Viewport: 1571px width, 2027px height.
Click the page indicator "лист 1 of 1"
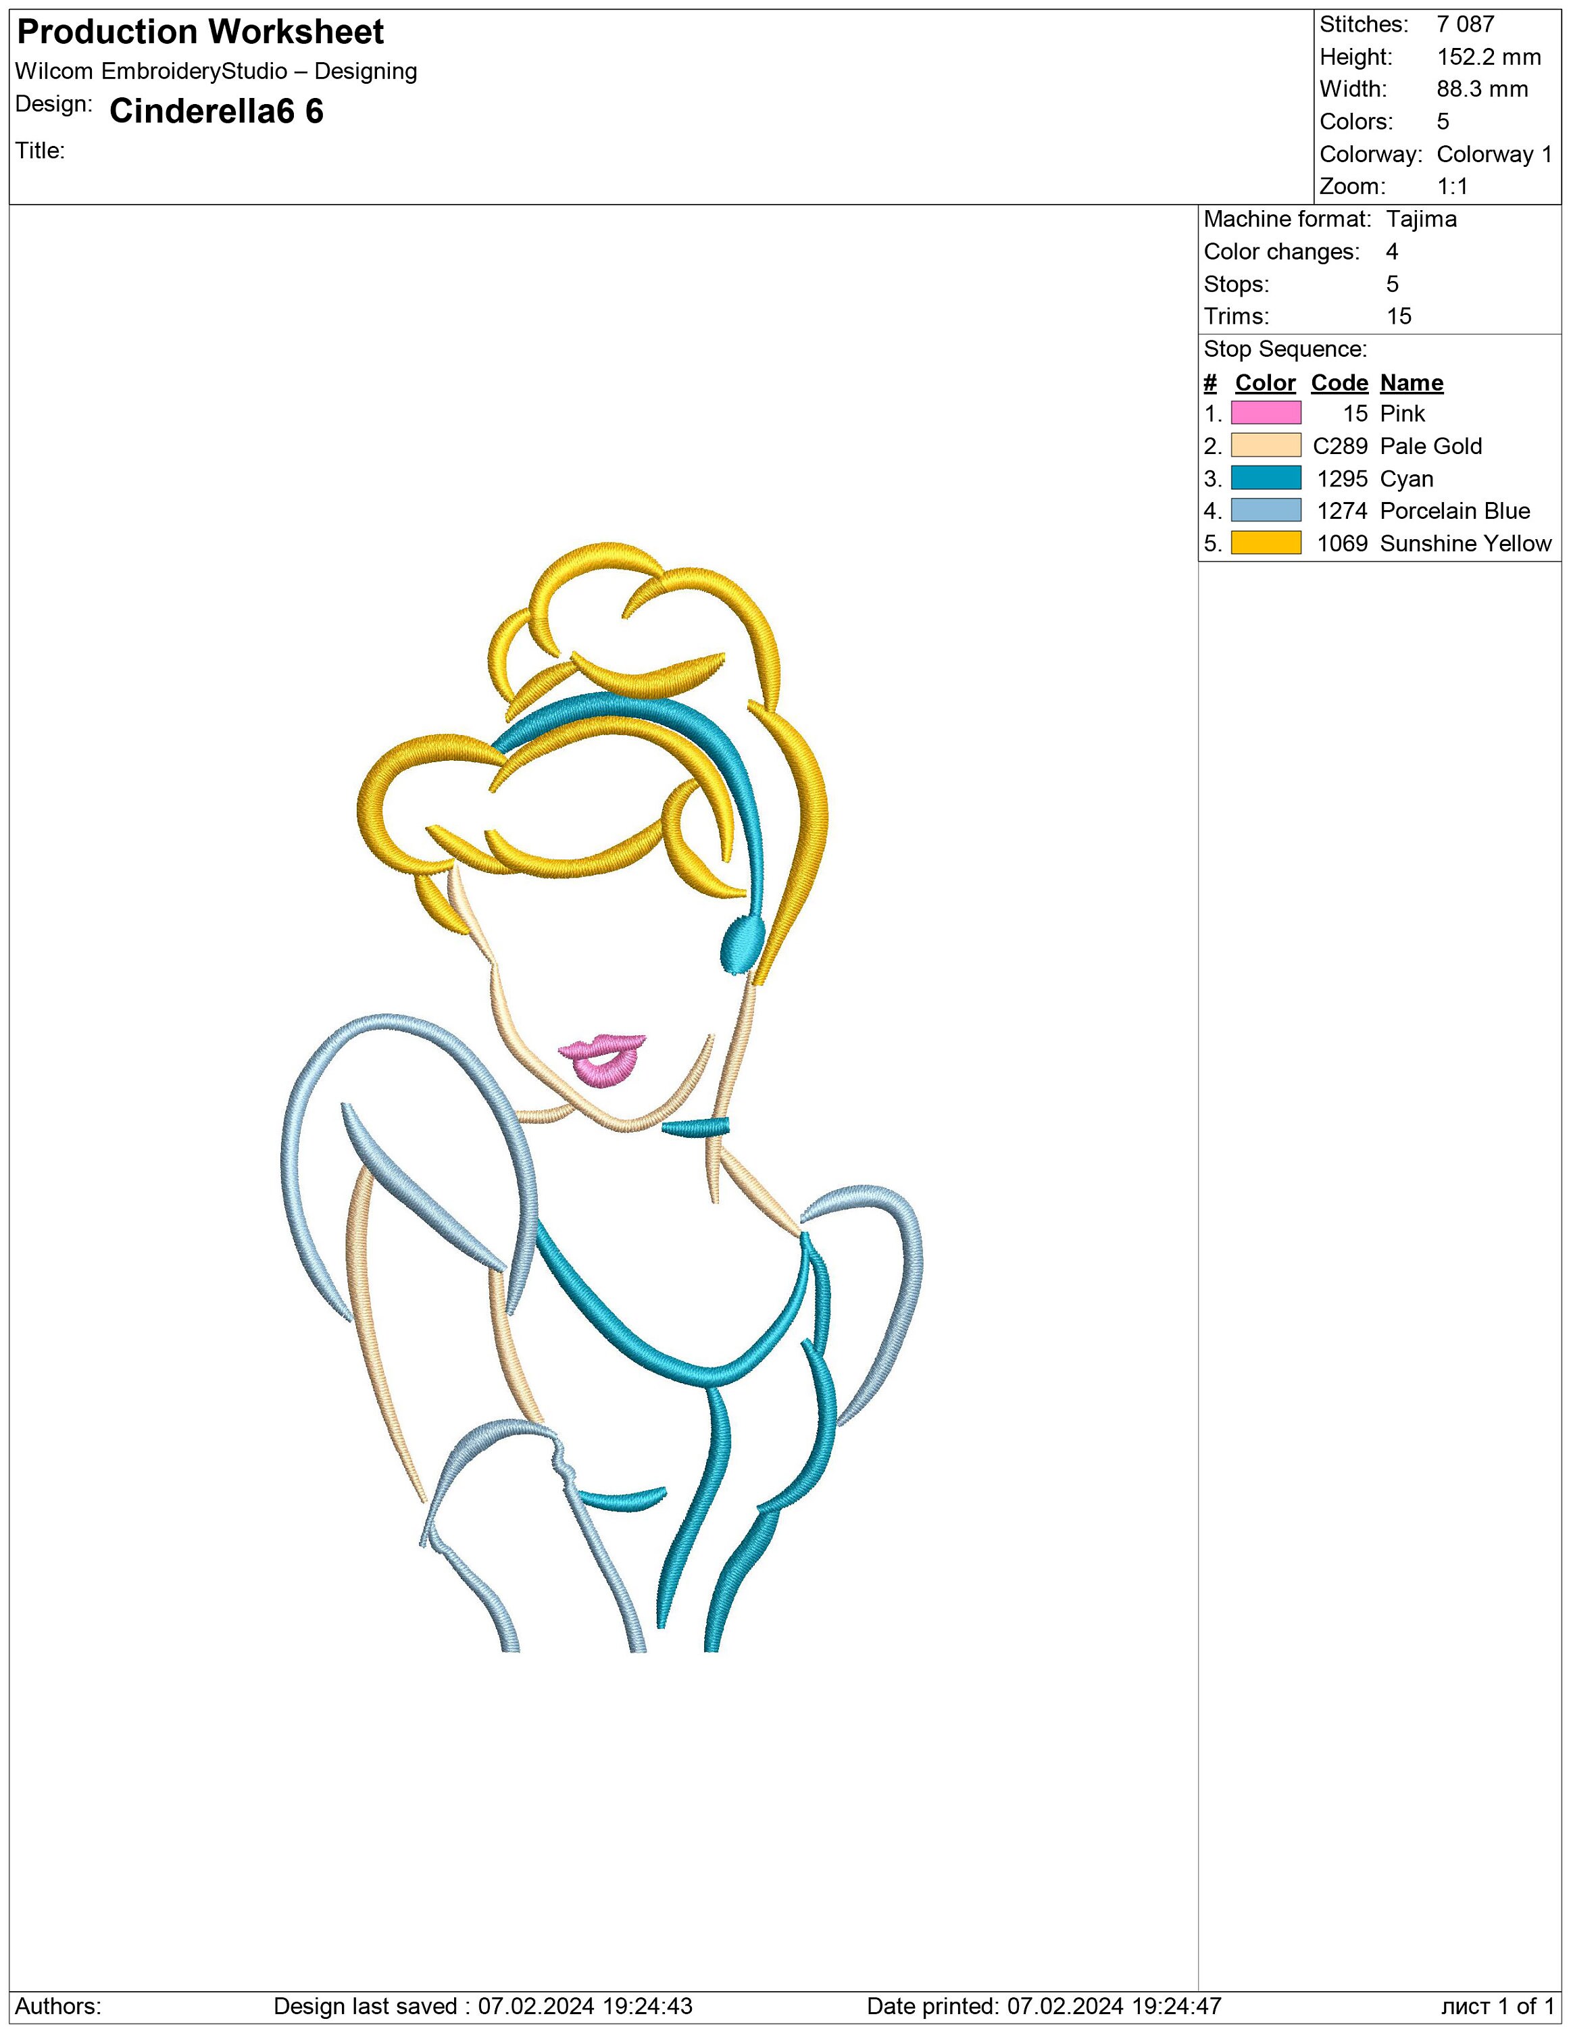click(1499, 2007)
